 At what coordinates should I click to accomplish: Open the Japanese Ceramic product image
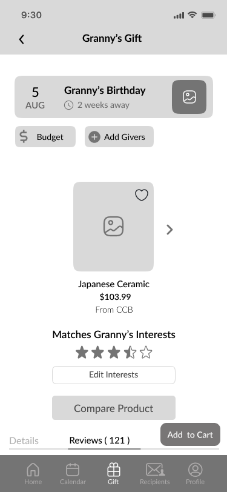114,227
